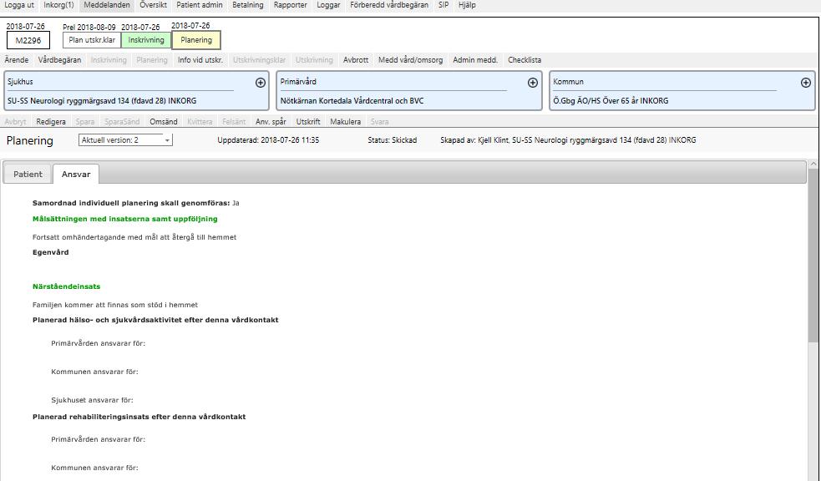Click Familjen kommer att finnas text
821x481 pixels.
coord(115,305)
